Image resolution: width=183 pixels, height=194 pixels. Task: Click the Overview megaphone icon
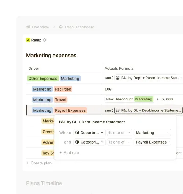28,27
